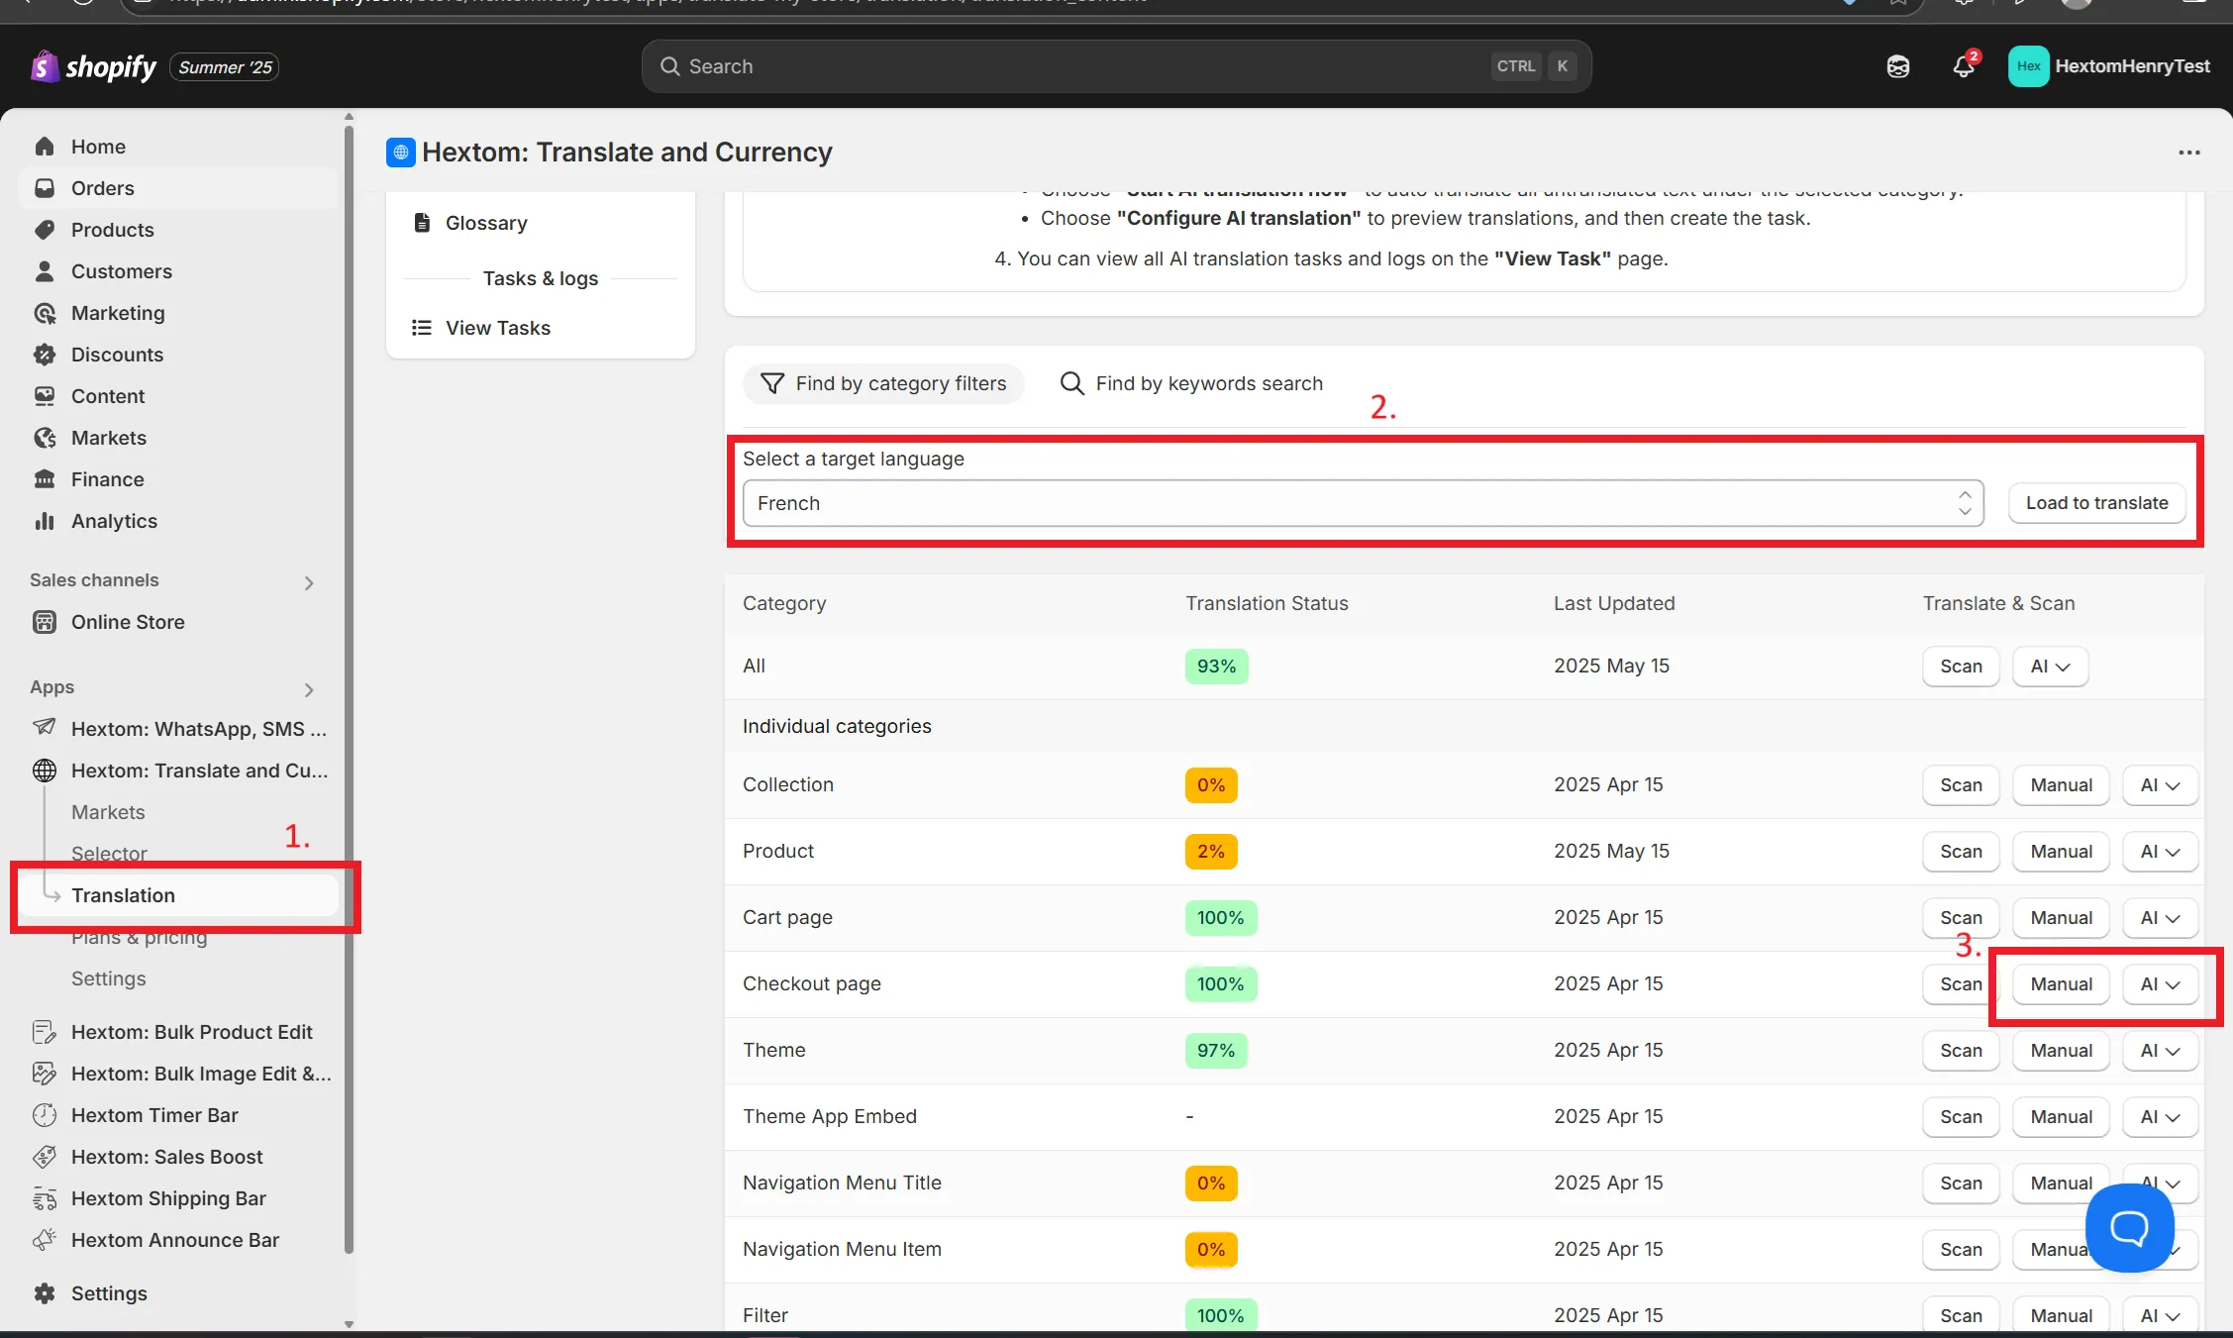Click Manual button for Product row
This screenshot has width=2233, height=1338.
tap(2061, 852)
